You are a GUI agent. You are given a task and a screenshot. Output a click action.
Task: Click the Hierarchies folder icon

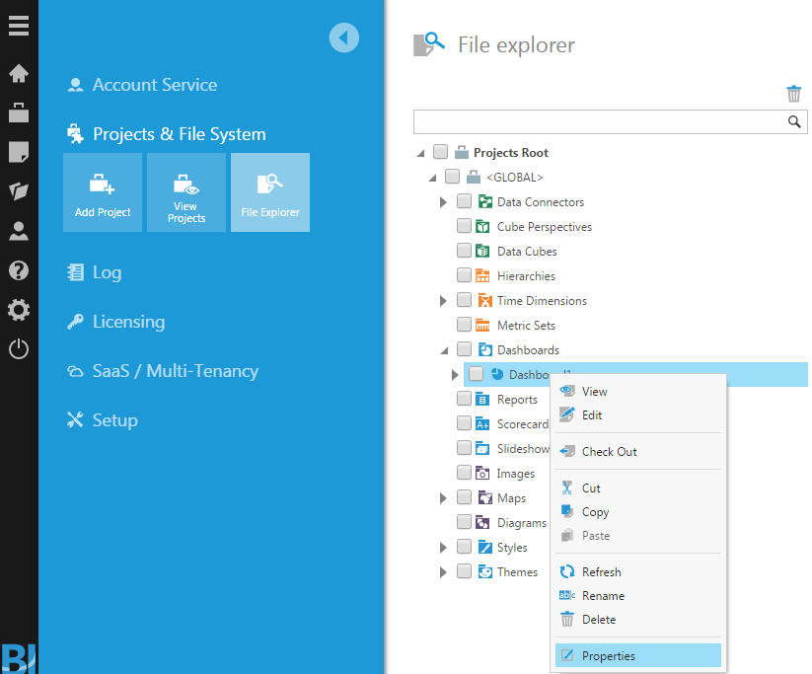click(x=482, y=275)
